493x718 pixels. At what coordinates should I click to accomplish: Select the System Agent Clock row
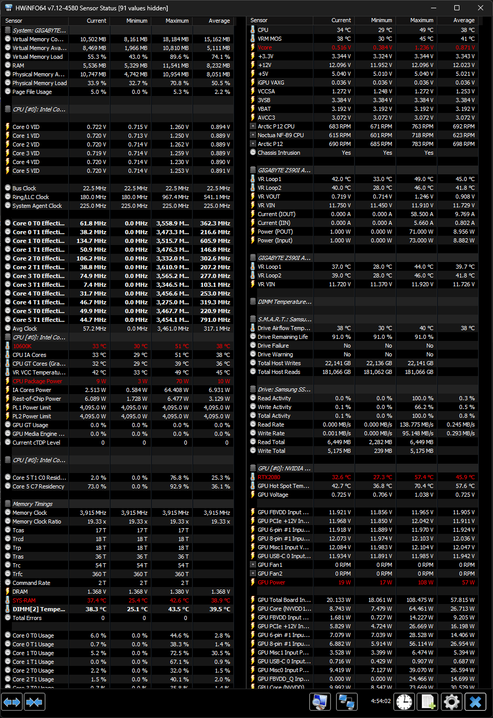[x=118, y=206]
